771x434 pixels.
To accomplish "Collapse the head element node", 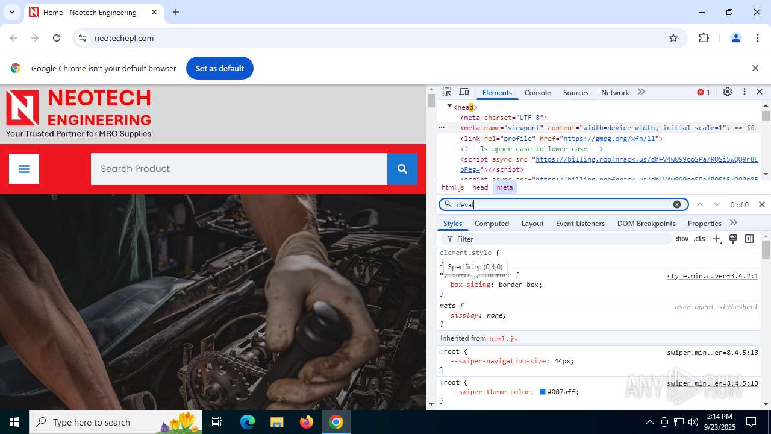I will click(x=449, y=107).
